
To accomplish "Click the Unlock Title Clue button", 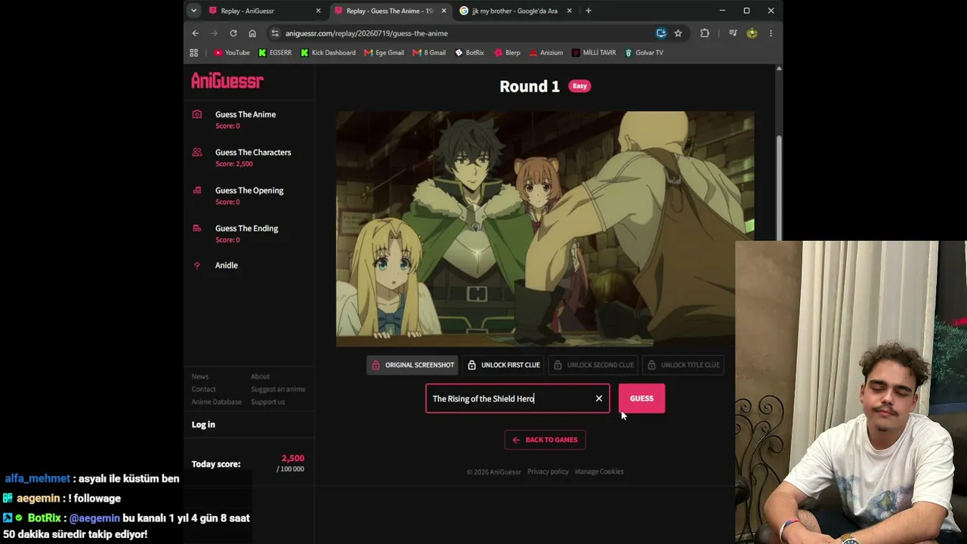I will (684, 365).
